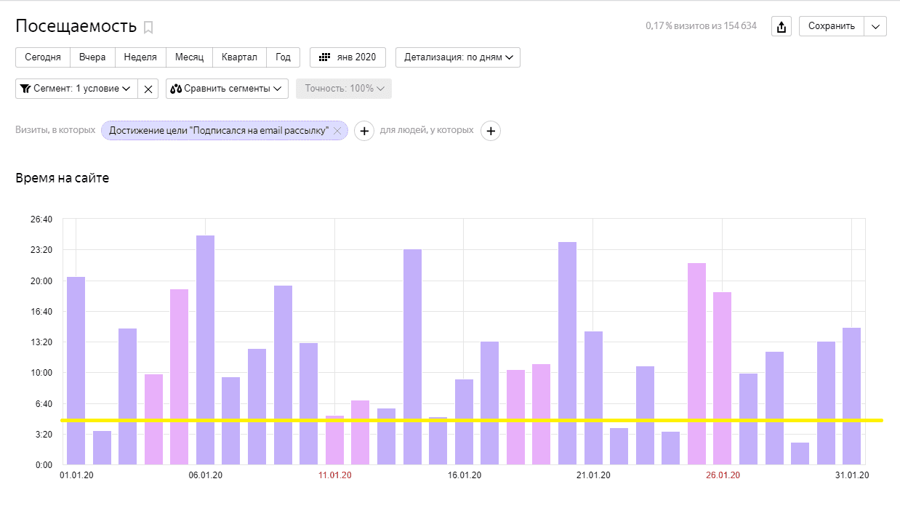Open Детализация: по дням dropdown
Image resolution: width=900 pixels, height=516 pixels.
coord(458,57)
